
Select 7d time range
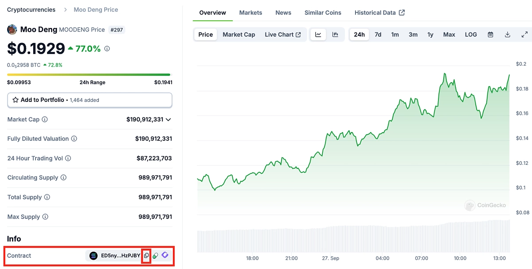point(378,35)
